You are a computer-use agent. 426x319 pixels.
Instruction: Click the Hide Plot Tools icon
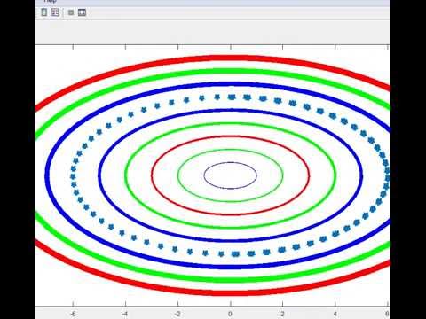tap(71, 12)
